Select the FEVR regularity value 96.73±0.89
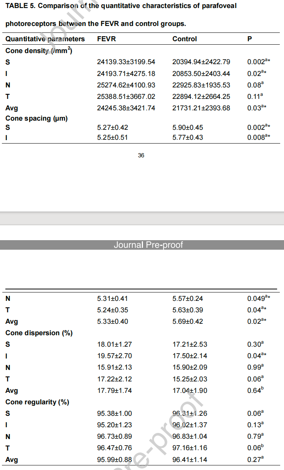This screenshot has width=284, height=470. point(114,436)
